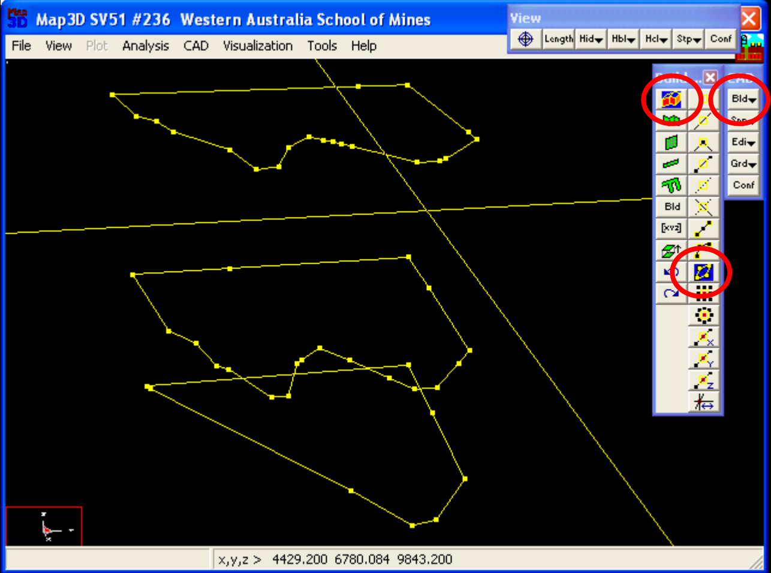Open the Hbl dropdown
Image resolution: width=771 pixels, height=573 pixels.
click(x=623, y=39)
